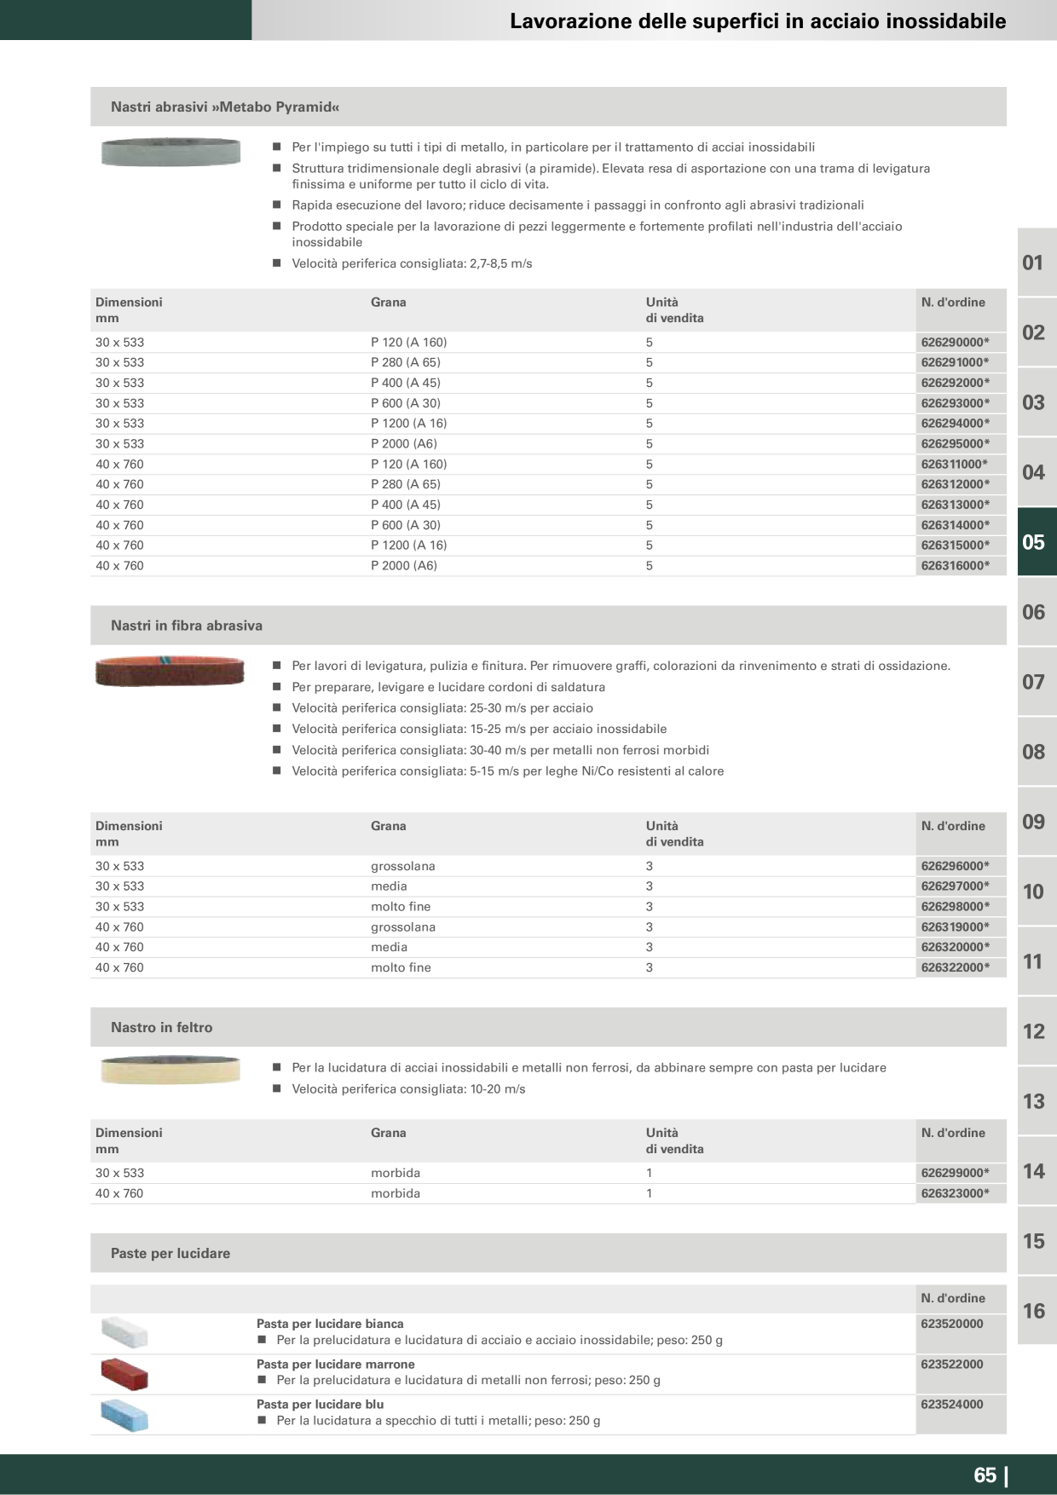The height and width of the screenshot is (1495, 1057).
Task: Open chapter tab 01
Action: [1037, 263]
